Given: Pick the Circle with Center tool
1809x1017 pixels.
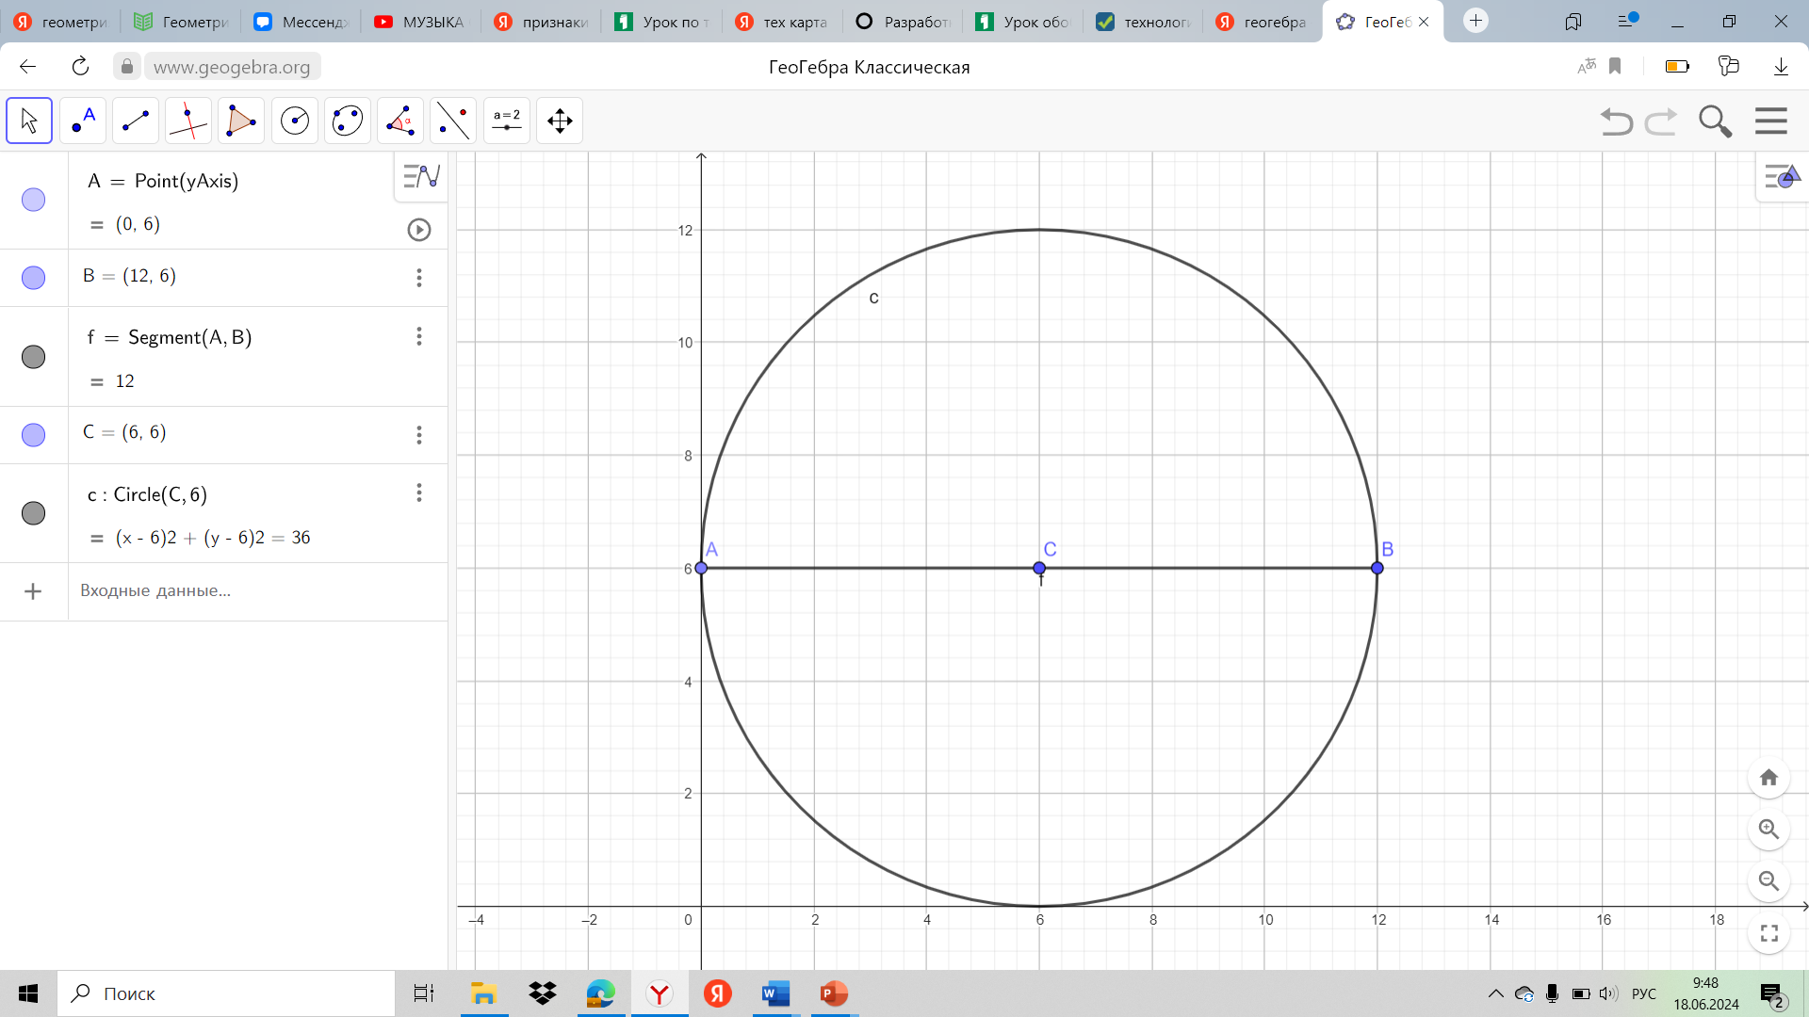Looking at the screenshot, I should (x=295, y=121).
